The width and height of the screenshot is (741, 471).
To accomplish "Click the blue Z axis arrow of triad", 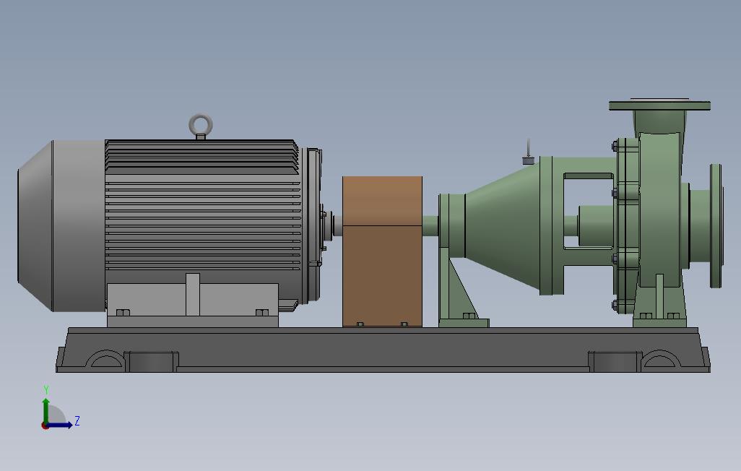I will (x=60, y=425).
